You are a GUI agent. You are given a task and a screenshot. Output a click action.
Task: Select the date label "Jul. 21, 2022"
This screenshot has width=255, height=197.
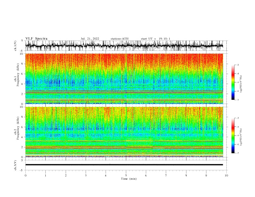click(90, 39)
